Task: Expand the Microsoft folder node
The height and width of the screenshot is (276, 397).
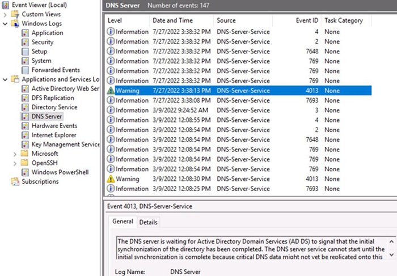Action: tap(15, 154)
